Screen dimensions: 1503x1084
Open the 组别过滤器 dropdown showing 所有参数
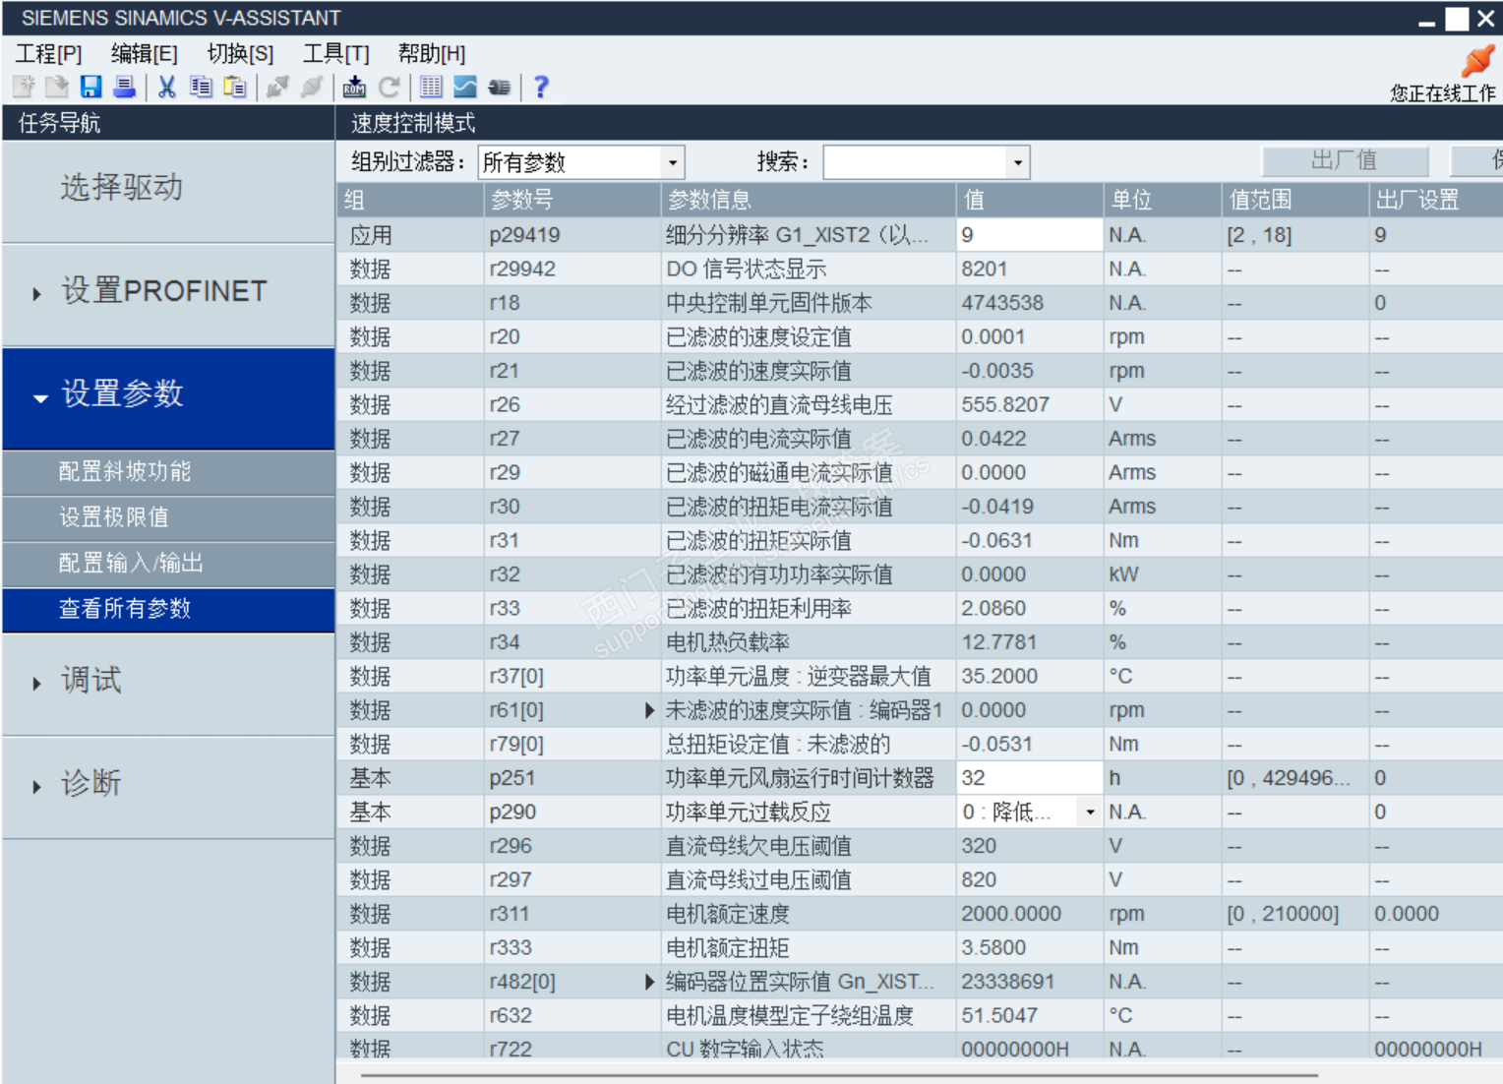tap(673, 162)
